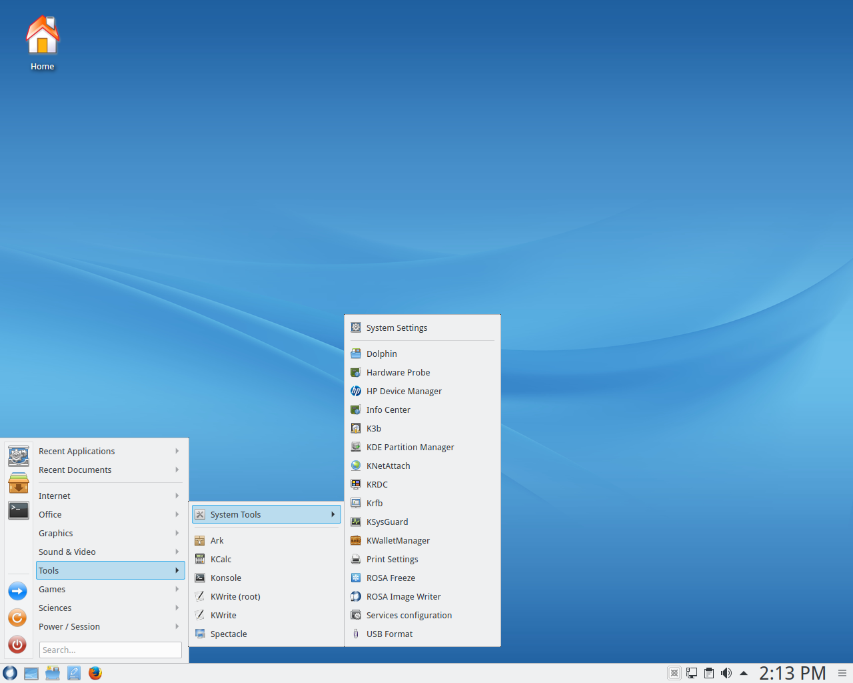
Task: Open ROSA Image Writer
Action: coord(423,597)
